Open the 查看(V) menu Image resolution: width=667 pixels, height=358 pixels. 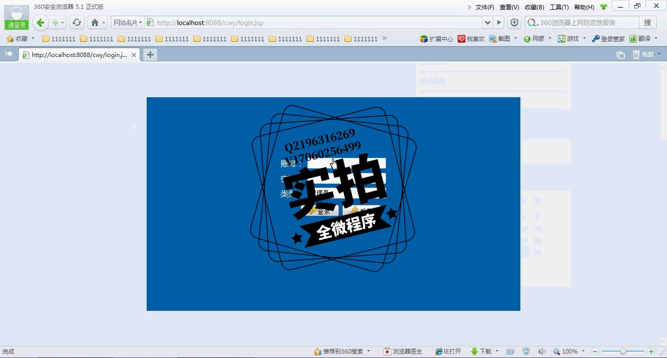(509, 7)
